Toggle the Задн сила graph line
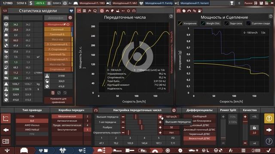 coord(233,24)
